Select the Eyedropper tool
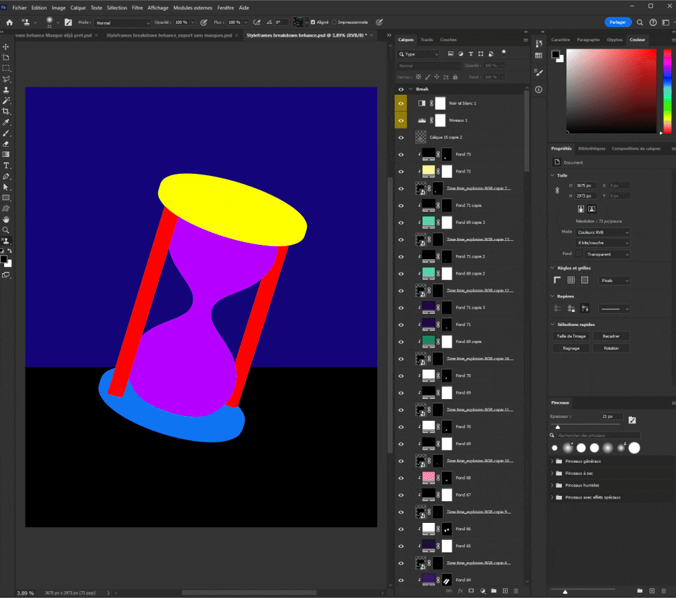 pos(5,122)
